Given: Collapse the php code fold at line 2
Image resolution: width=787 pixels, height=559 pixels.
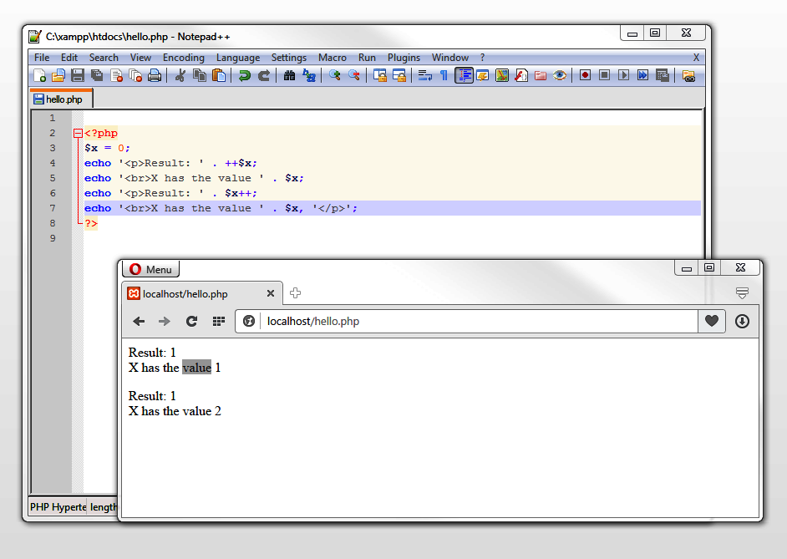Looking at the screenshot, I should click(x=77, y=133).
